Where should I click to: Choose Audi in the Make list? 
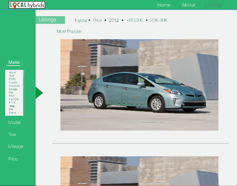11,76
